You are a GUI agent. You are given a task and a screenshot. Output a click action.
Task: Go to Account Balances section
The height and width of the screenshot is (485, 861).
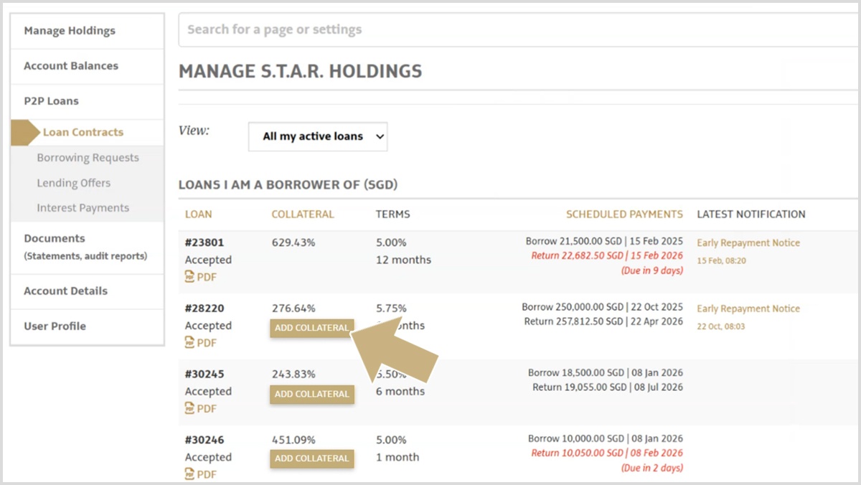[71, 66]
